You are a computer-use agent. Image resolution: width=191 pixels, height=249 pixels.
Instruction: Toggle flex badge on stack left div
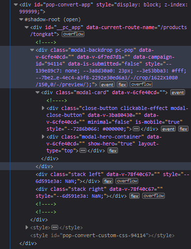tap(108, 181)
